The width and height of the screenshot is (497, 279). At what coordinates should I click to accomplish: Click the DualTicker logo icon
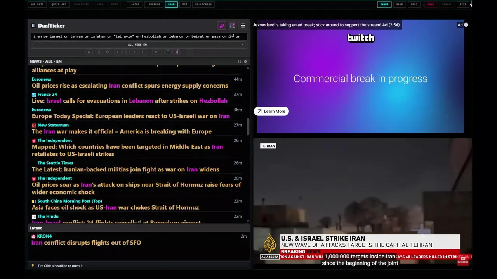tap(33, 26)
